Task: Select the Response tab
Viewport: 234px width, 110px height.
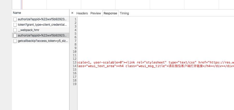Action: coord(110,13)
